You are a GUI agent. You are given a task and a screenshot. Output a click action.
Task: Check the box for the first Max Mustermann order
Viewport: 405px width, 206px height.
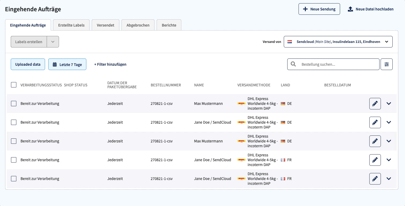[x=14, y=104]
